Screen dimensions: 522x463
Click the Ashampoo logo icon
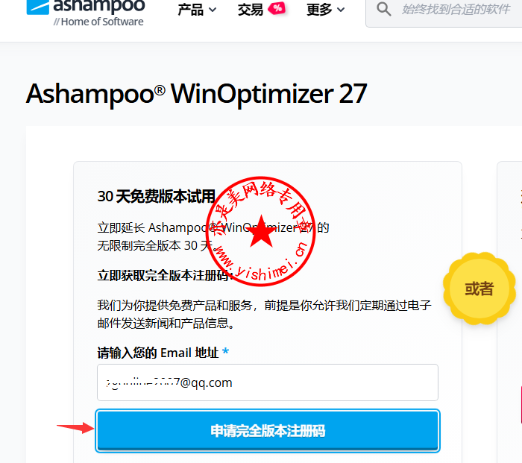37,7
